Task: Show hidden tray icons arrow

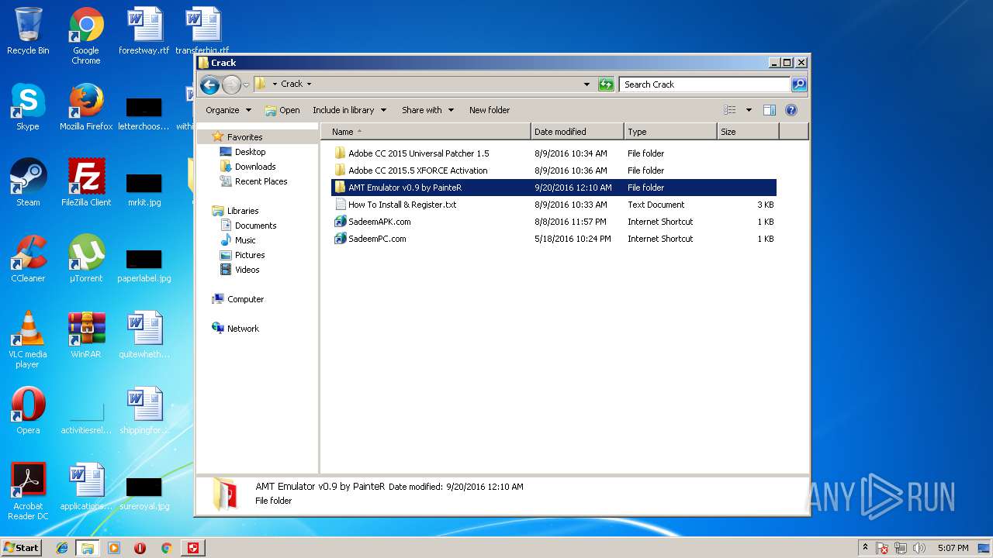Action: pos(865,548)
